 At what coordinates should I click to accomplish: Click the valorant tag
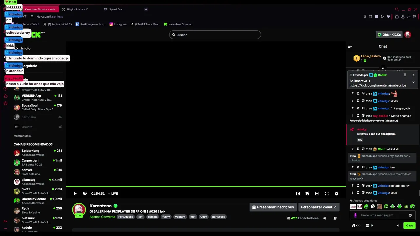click(180, 217)
